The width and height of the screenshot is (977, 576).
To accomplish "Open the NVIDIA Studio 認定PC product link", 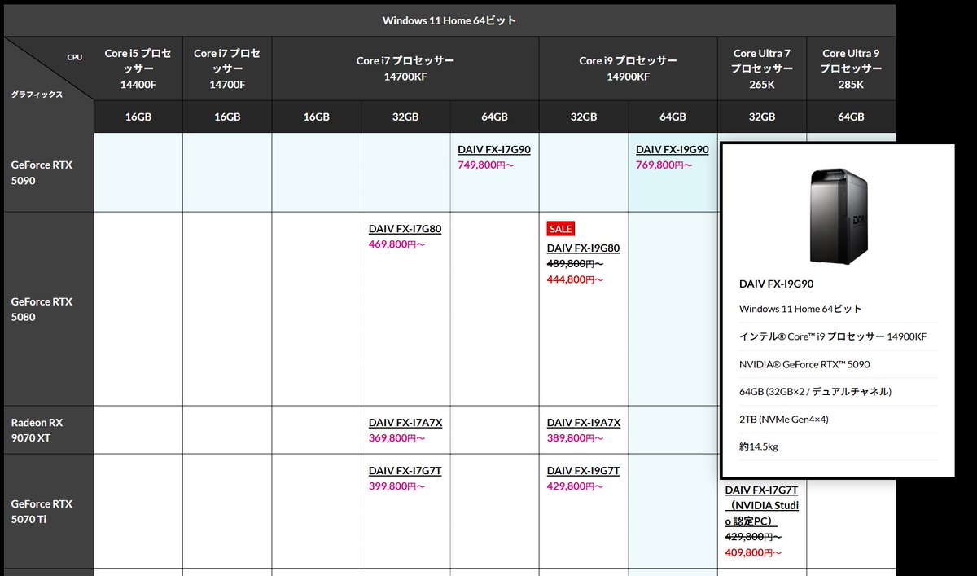I will [x=762, y=506].
